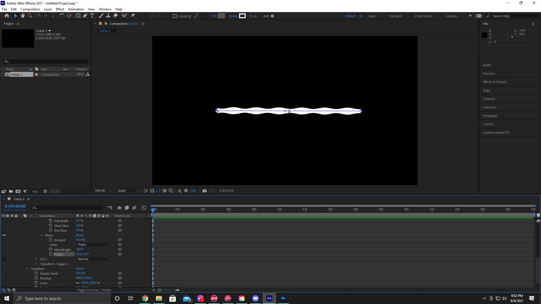541x304 pixels.
Task: Delete selected project item with trash icon
Action: click(x=45, y=191)
